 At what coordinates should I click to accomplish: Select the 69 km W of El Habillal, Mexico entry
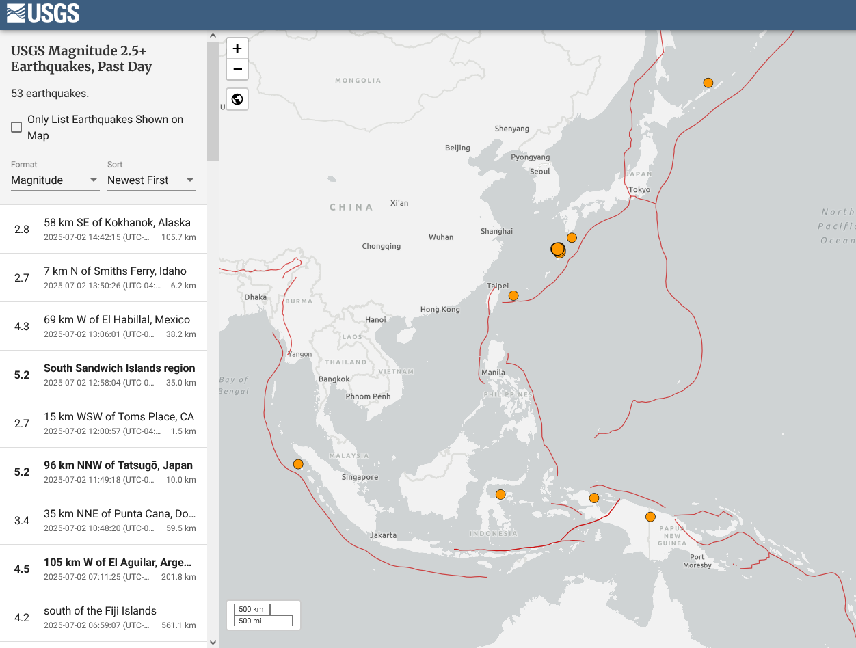[103, 326]
